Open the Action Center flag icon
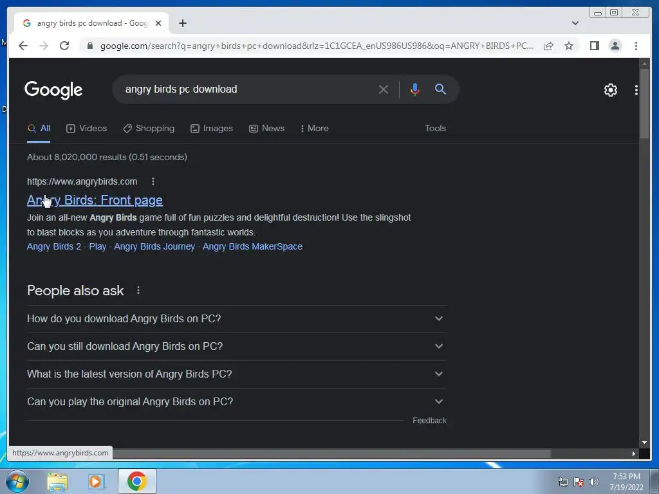The width and height of the screenshot is (659, 494). 579,482
